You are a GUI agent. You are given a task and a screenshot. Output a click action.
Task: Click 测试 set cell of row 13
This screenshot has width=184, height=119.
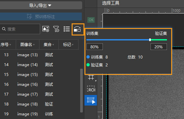[x=49, y=55]
